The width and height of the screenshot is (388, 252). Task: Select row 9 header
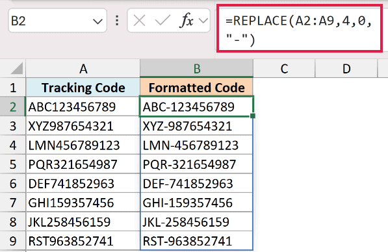[13, 241]
